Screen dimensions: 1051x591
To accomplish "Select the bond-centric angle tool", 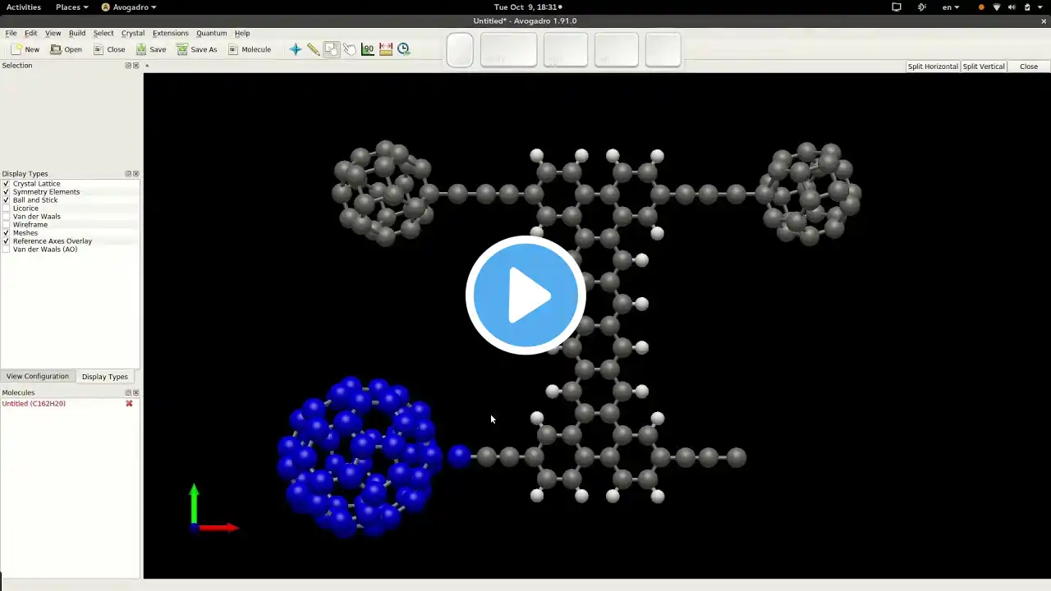I will [368, 49].
